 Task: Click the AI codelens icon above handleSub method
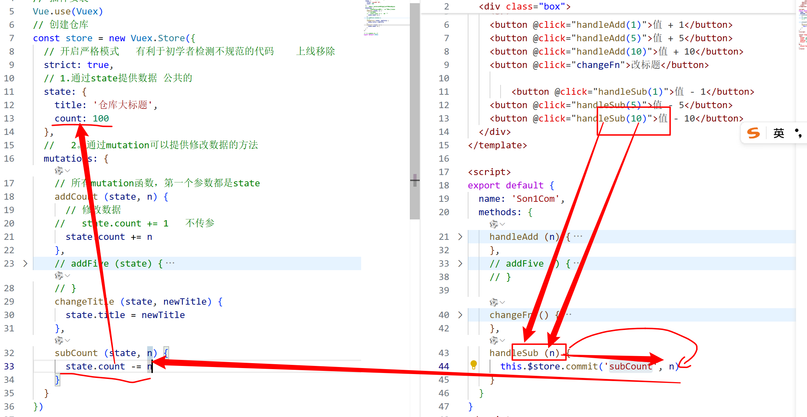coord(494,341)
